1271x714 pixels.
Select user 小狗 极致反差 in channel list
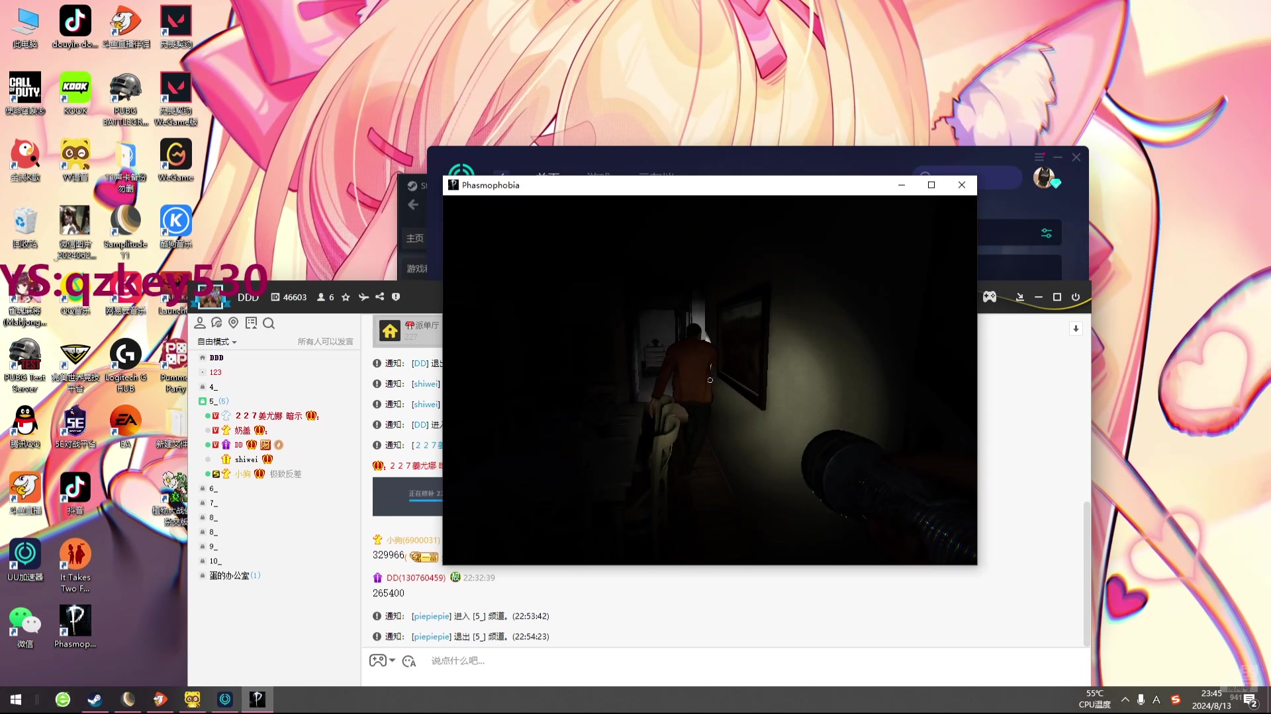point(268,474)
